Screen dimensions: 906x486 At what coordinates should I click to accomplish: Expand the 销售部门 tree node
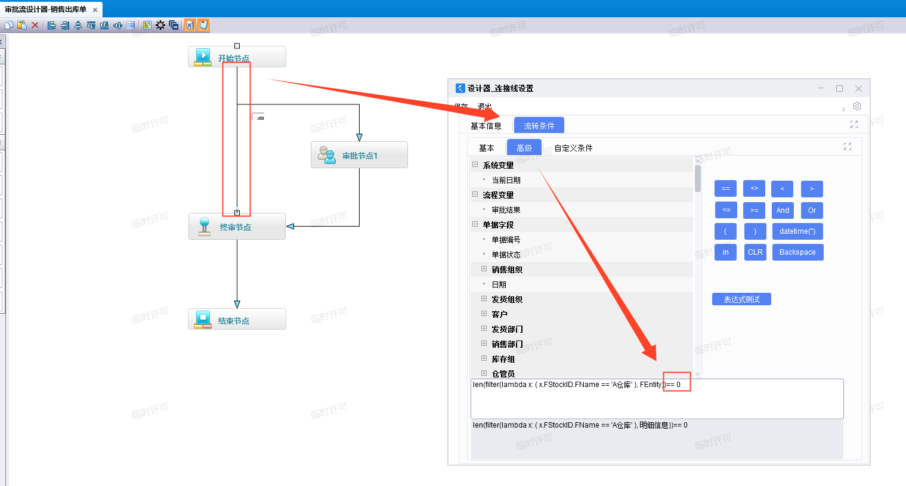pos(484,343)
